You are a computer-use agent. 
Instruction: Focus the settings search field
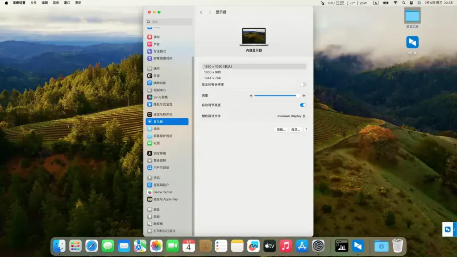169,22
